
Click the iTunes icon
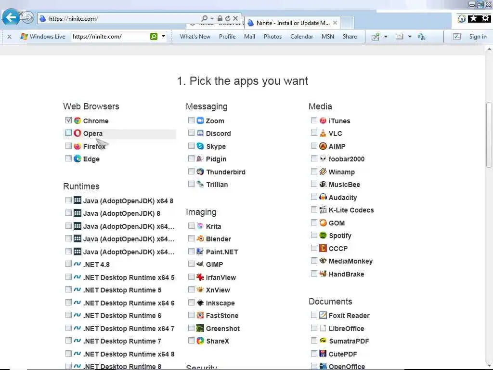[323, 120]
